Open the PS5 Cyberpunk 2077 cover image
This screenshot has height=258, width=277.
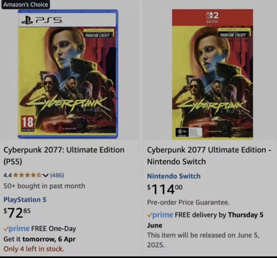[x=68, y=74]
